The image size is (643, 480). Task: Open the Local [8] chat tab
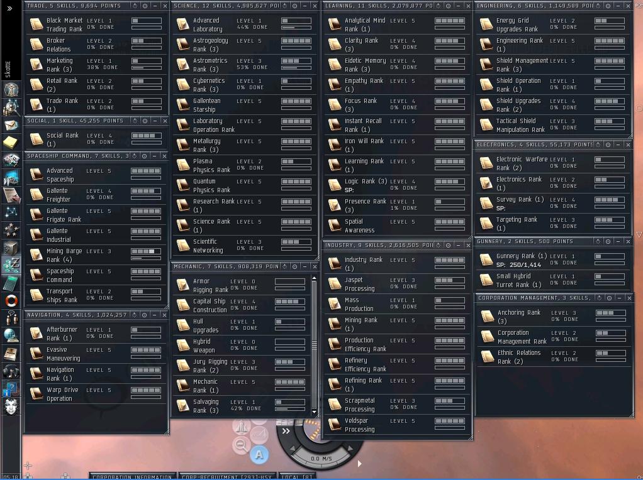click(296, 476)
